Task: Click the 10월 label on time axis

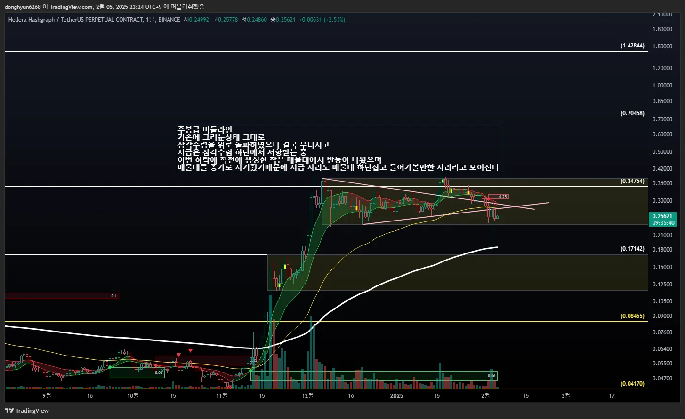Action: point(133,396)
